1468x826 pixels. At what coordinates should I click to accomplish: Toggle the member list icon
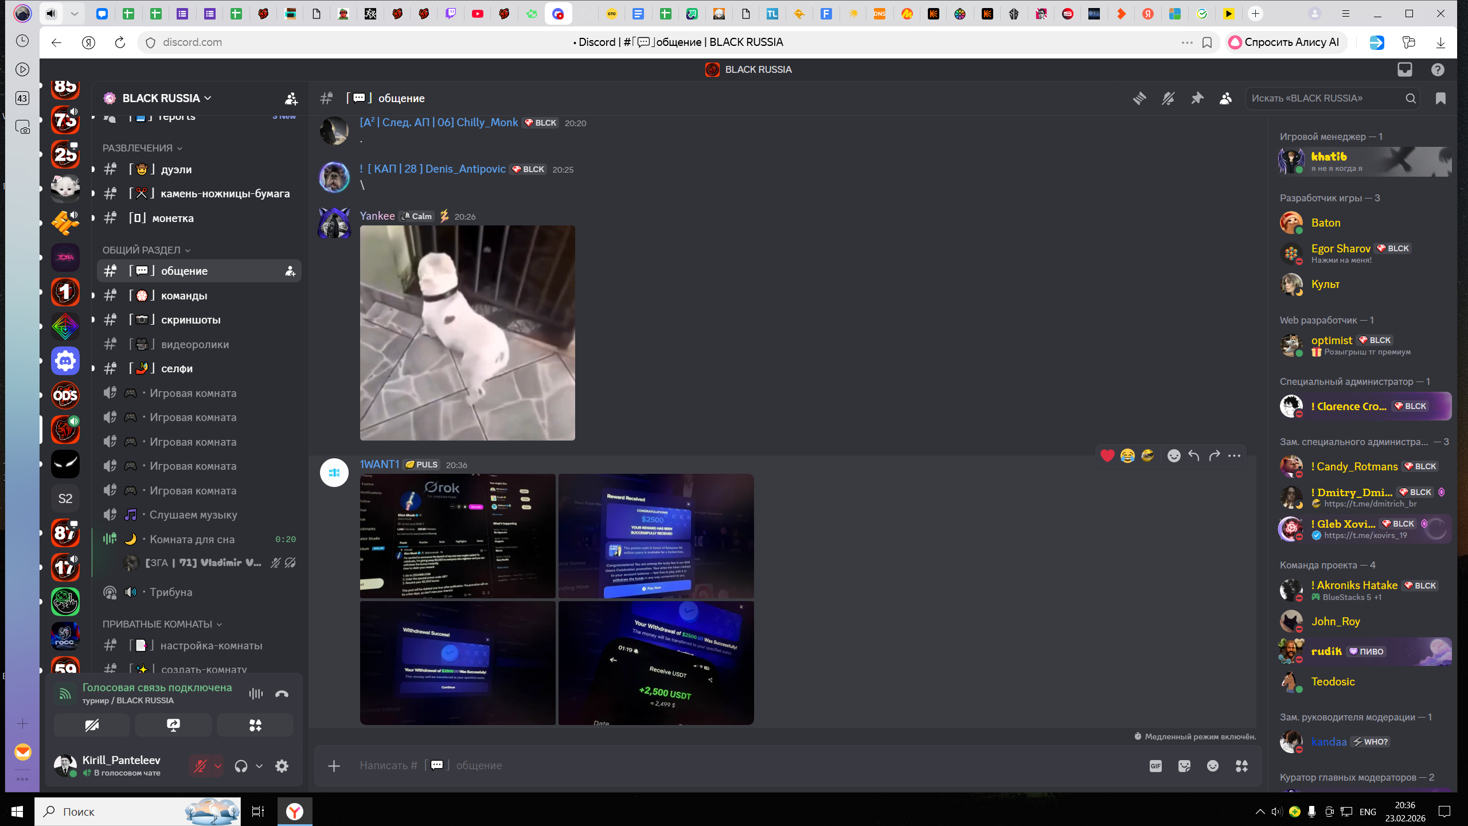tap(1225, 99)
